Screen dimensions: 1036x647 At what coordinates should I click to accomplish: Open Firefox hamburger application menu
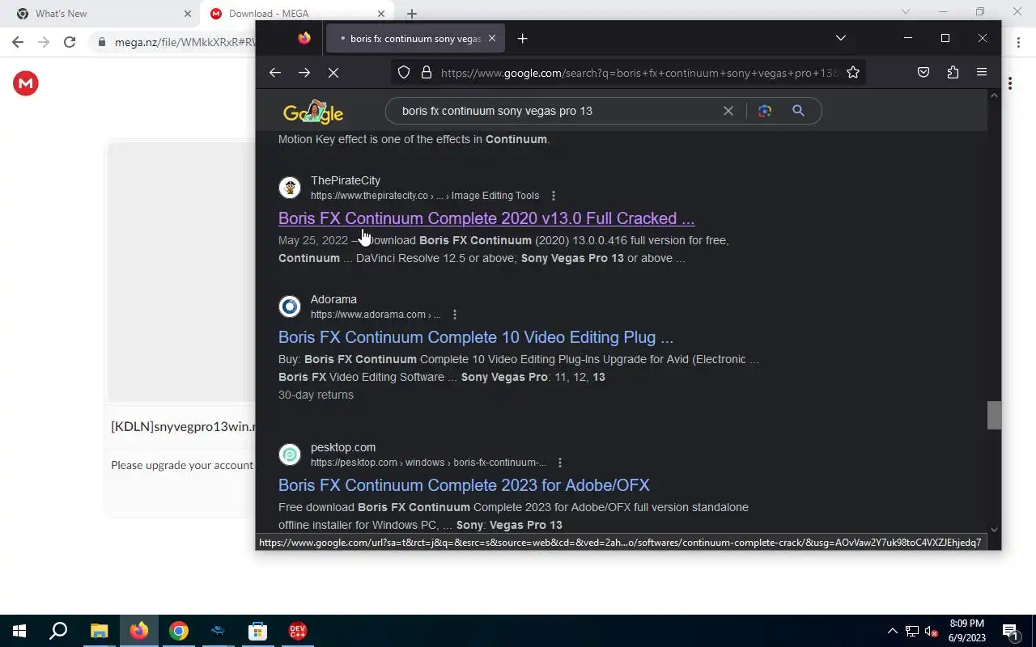tap(982, 73)
